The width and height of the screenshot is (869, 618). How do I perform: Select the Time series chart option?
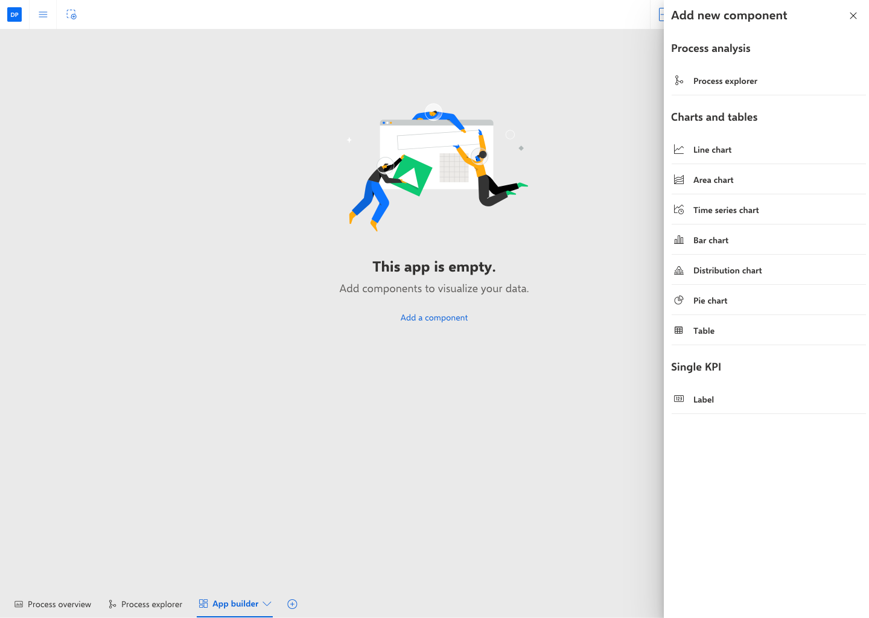[x=768, y=210]
